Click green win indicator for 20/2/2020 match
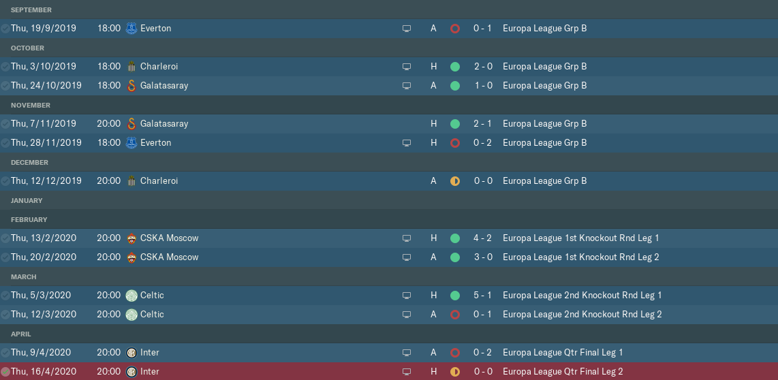This screenshot has width=778, height=380. coord(455,257)
